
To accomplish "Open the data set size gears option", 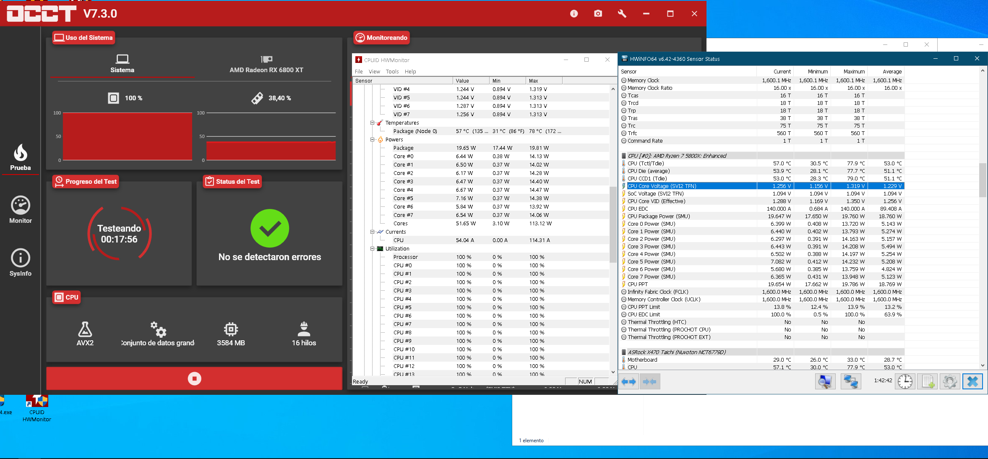I will [158, 334].
